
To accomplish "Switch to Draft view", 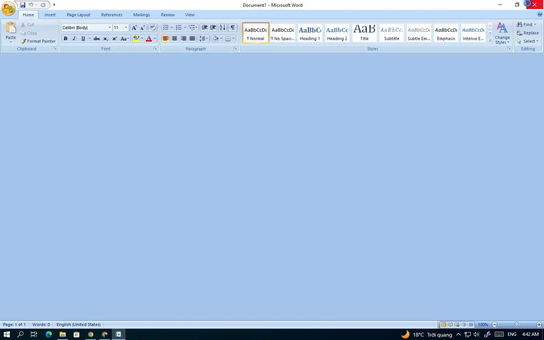I will pyautogui.click(x=471, y=325).
